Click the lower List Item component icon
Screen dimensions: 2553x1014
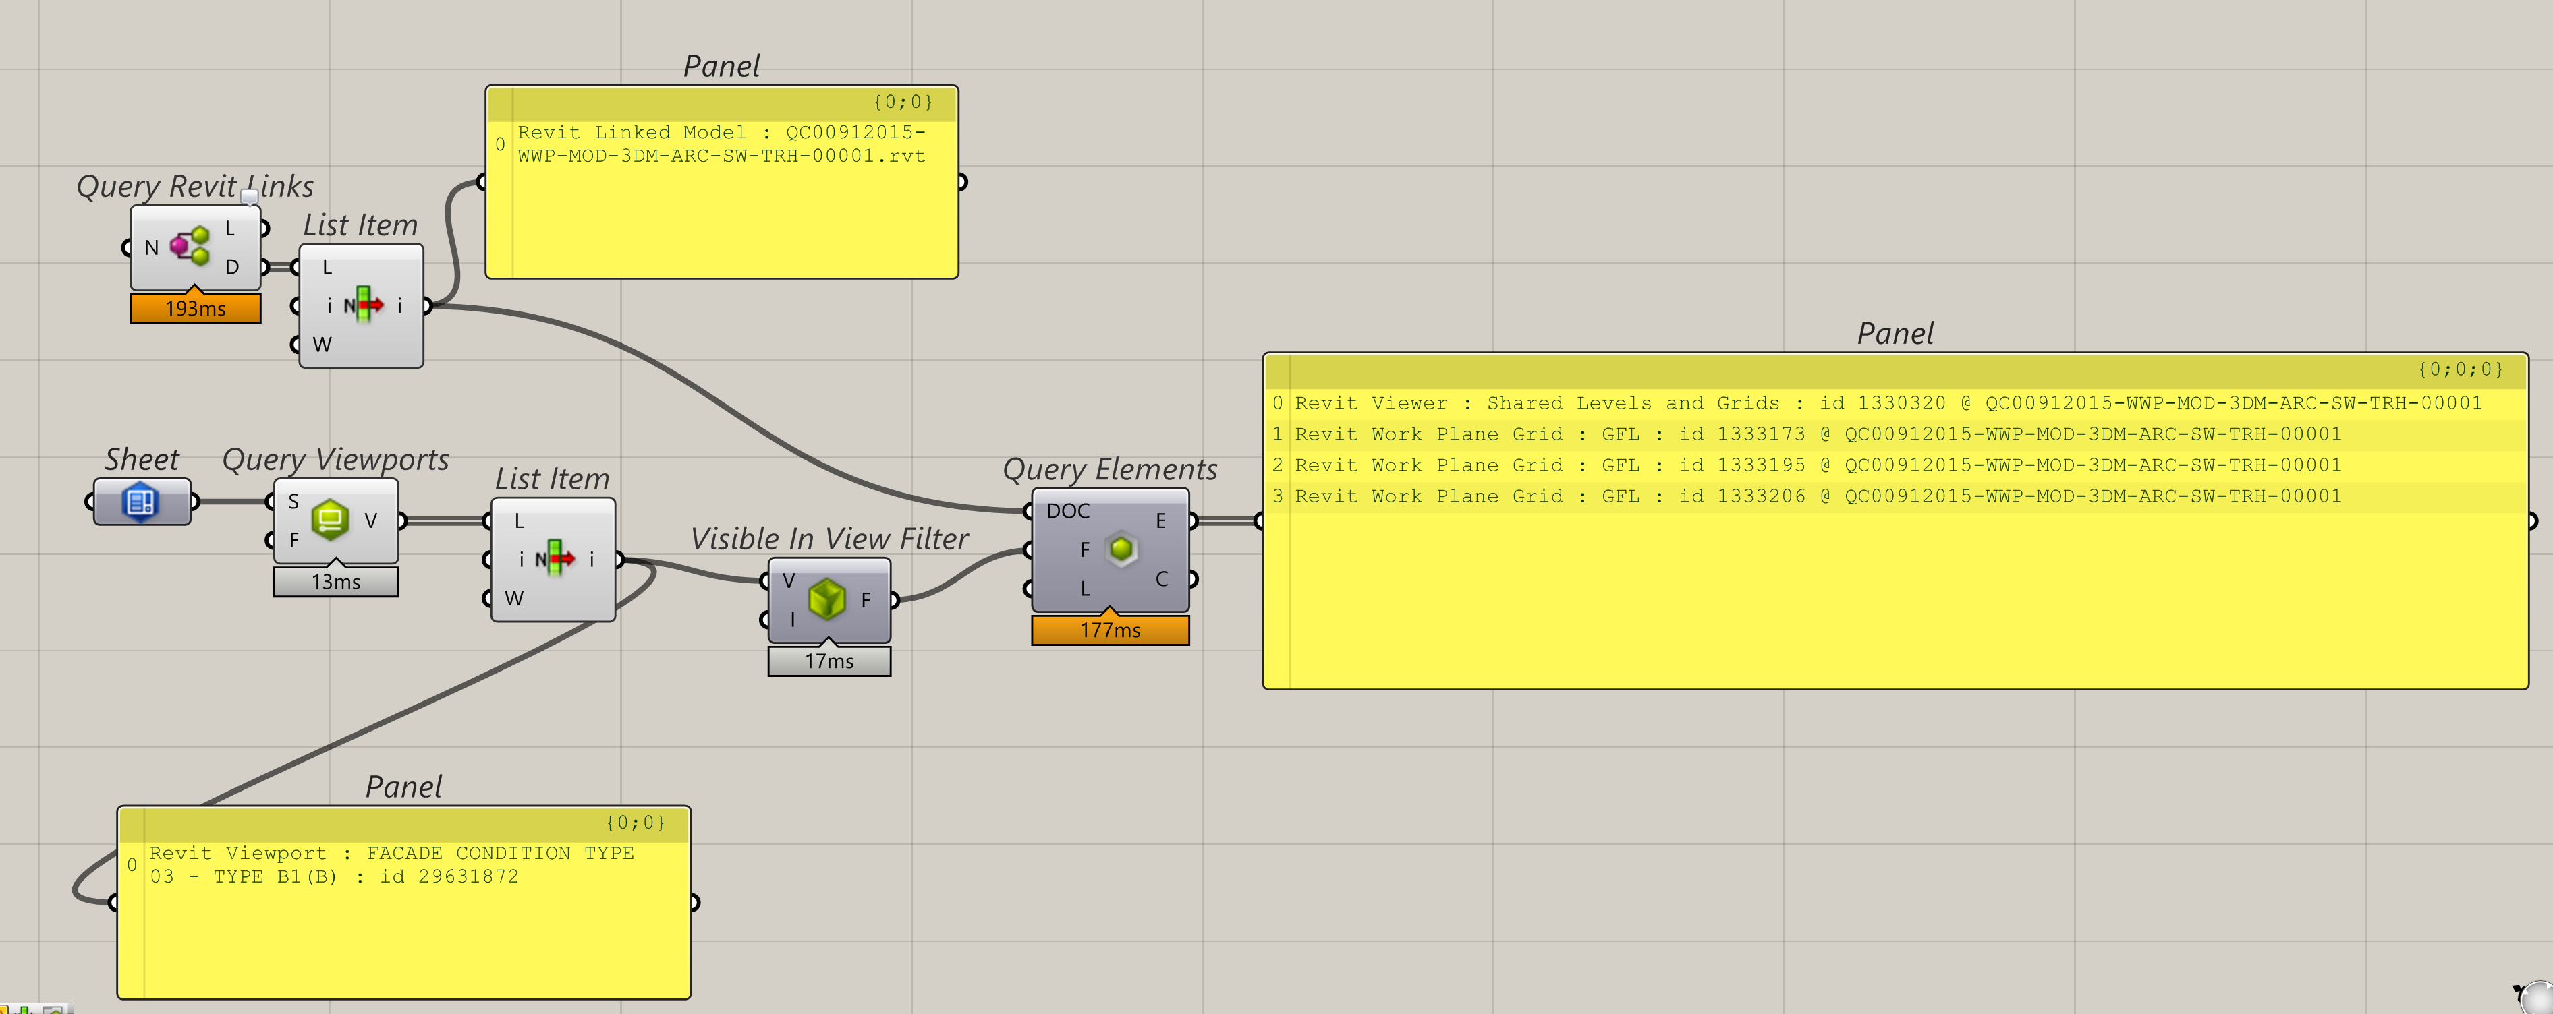point(555,558)
